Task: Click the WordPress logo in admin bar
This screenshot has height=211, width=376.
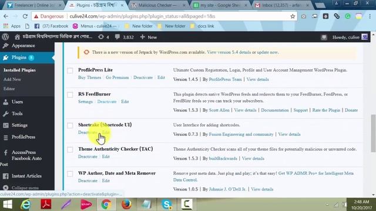Action: [5, 37]
